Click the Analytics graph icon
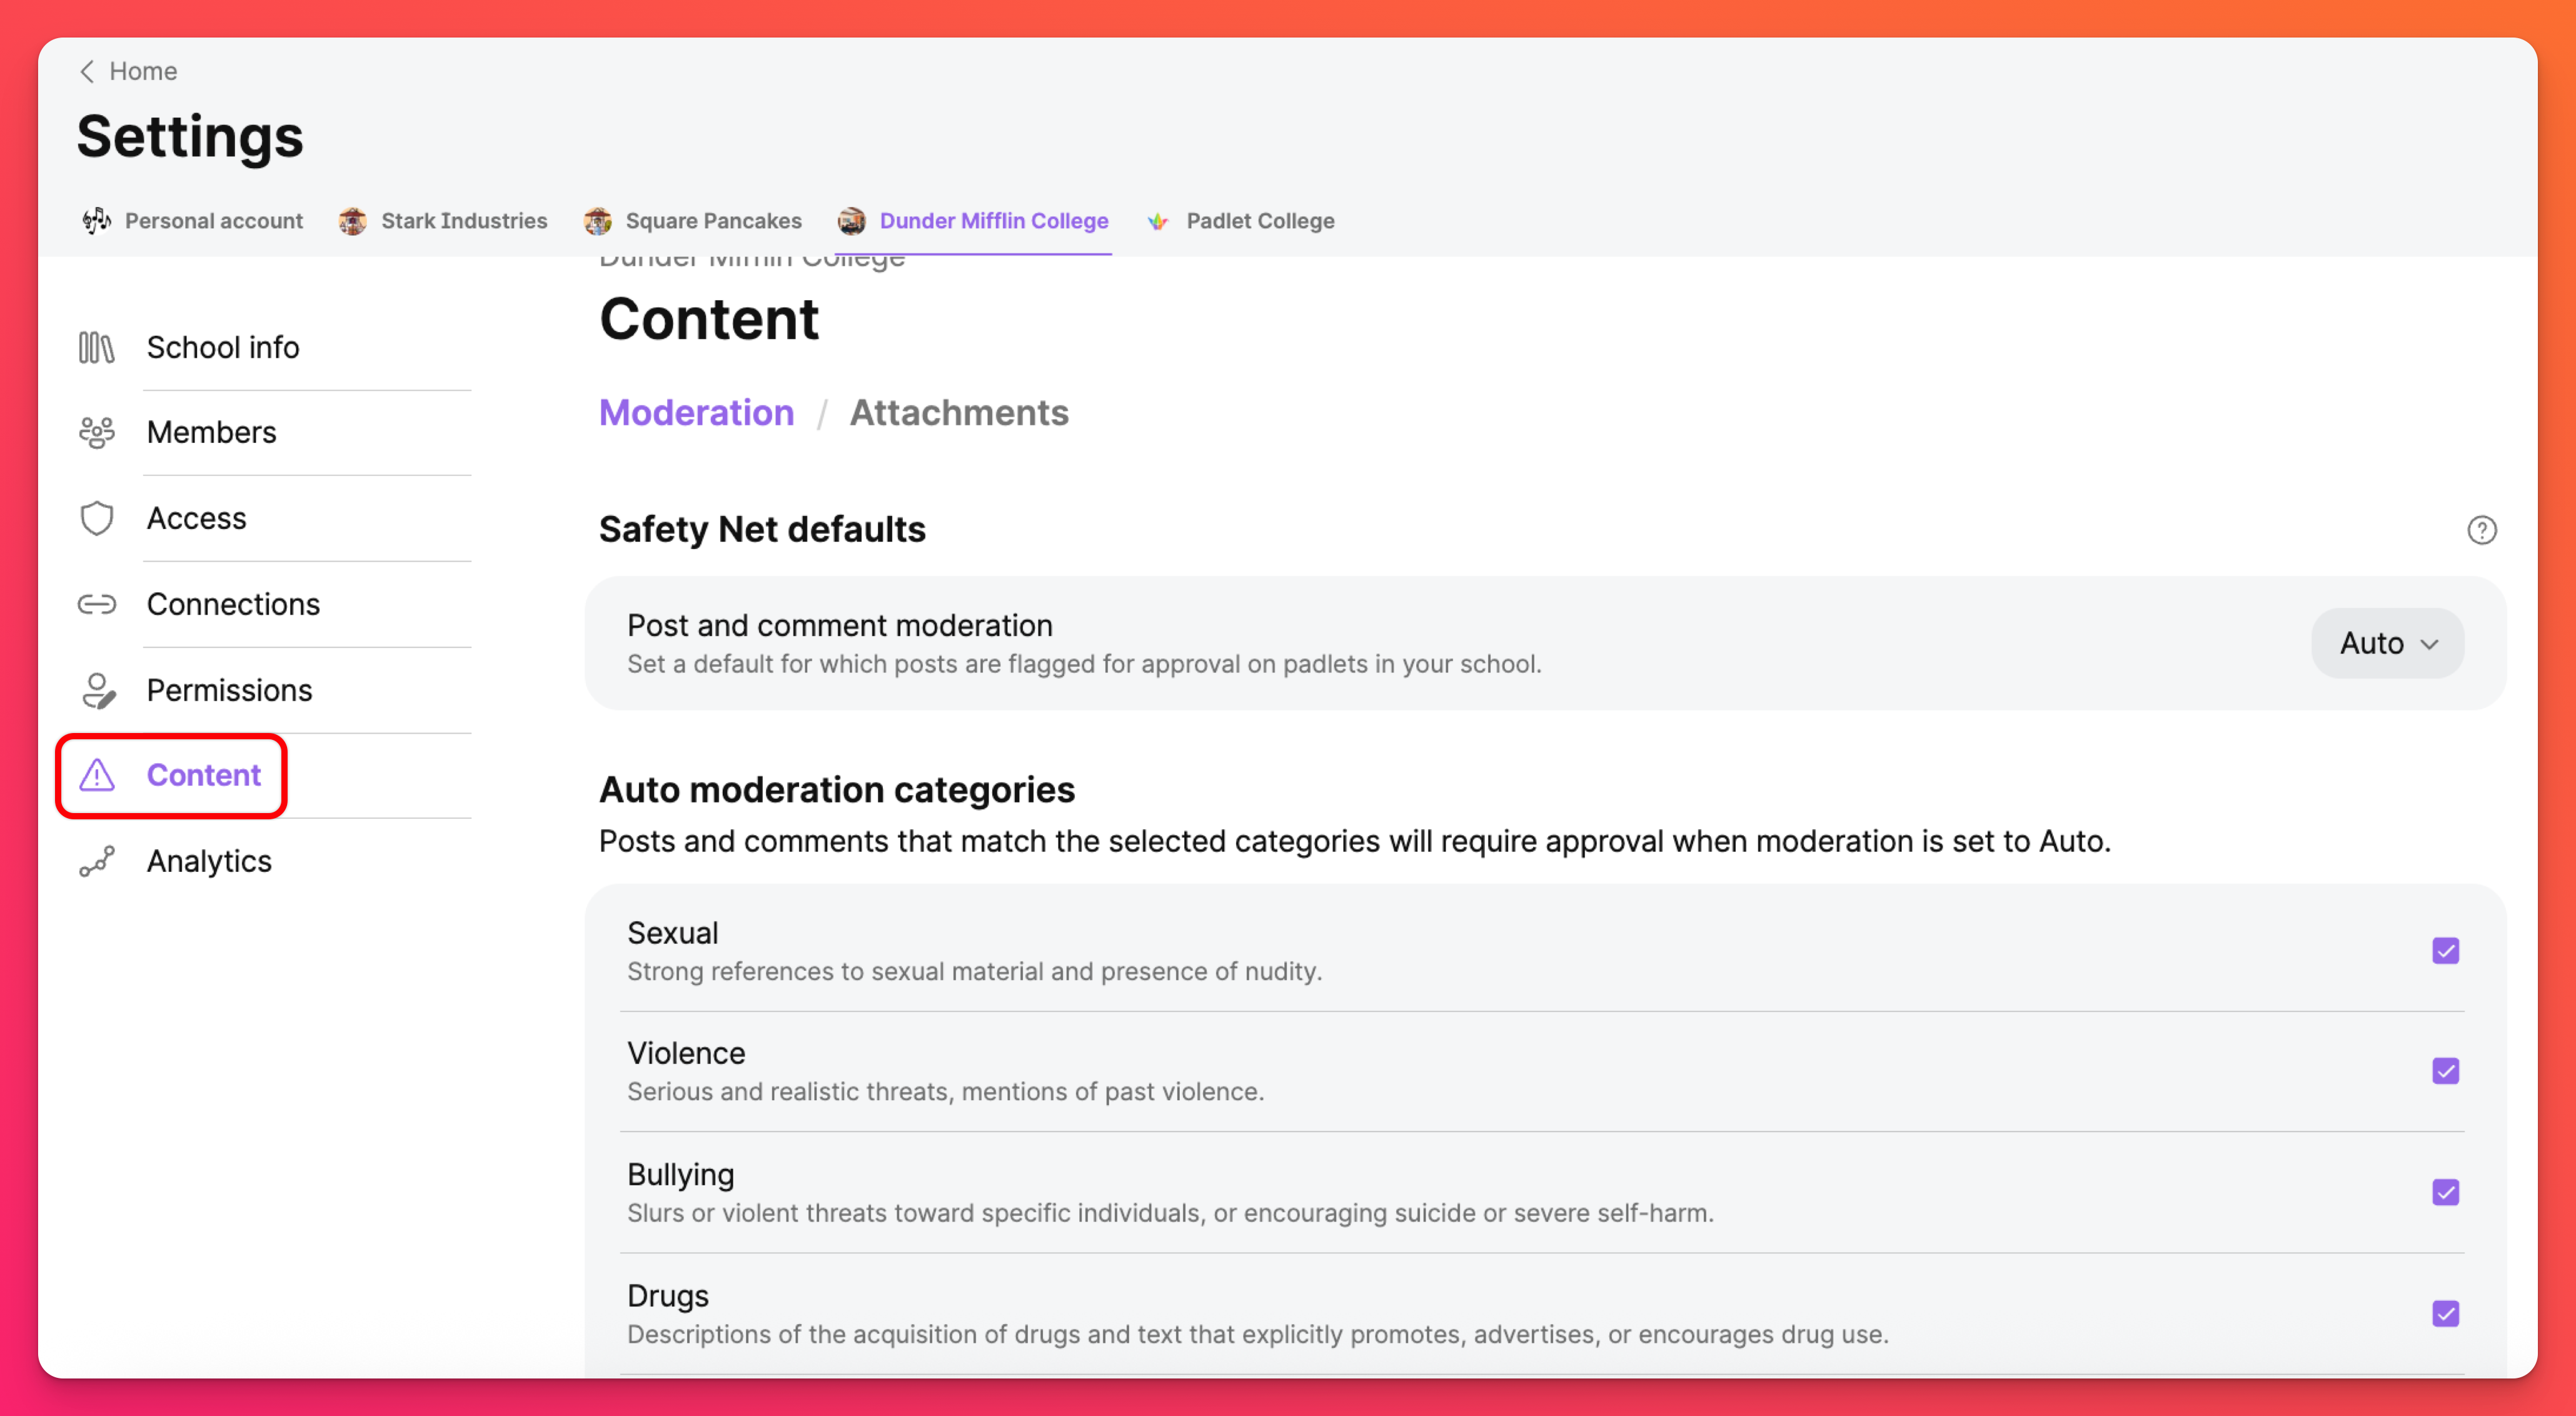Image resolution: width=2576 pixels, height=1416 pixels. click(x=96, y=861)
